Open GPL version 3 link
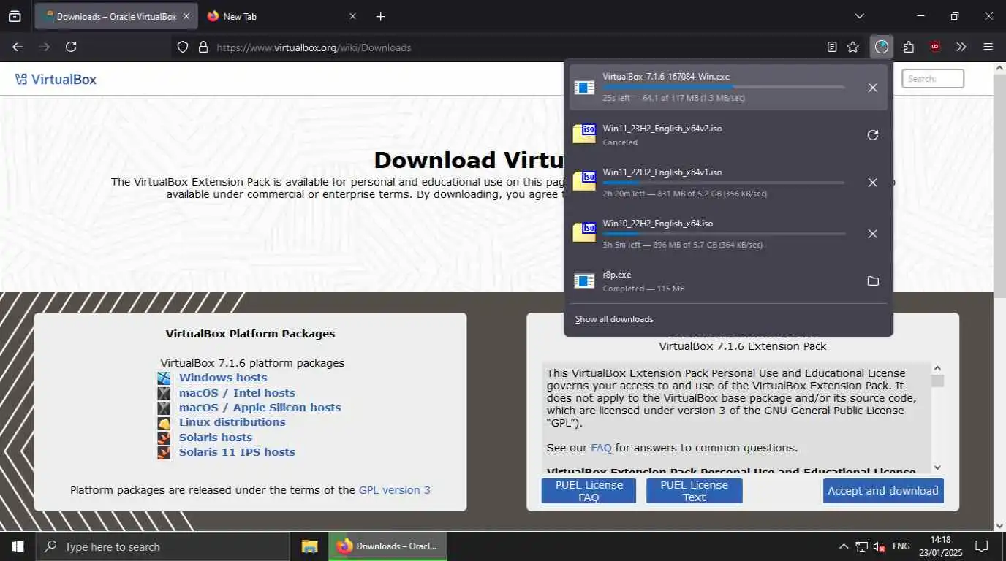This screenshot has width=1006, height=561. [394, 490]
